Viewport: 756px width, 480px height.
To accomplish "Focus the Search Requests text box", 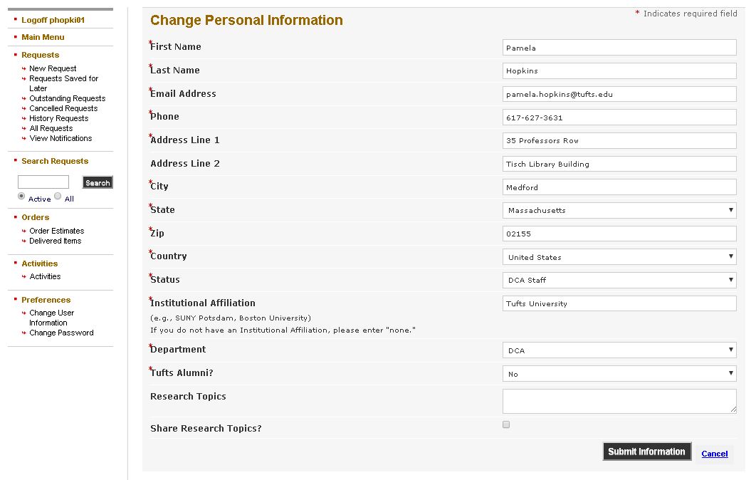I will (x=43, y=182).
